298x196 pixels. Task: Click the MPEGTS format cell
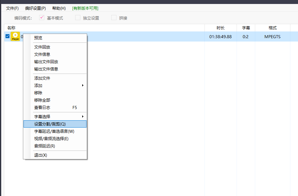(272, 37)
